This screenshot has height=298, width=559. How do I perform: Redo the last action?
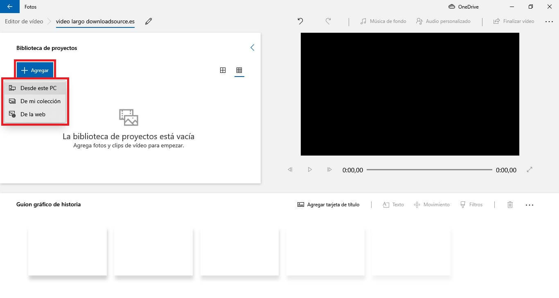tap(328, 21)
